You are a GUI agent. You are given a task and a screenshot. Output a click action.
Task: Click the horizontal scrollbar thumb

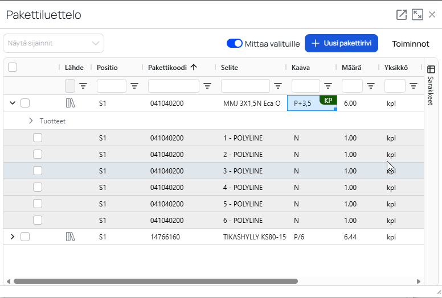coord(155,281)
